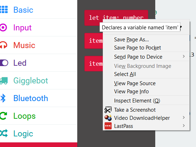The height and width of the screenshot is (147, 196).
Task: Click the Gigglebot truck icon
Action: (4, 81)
